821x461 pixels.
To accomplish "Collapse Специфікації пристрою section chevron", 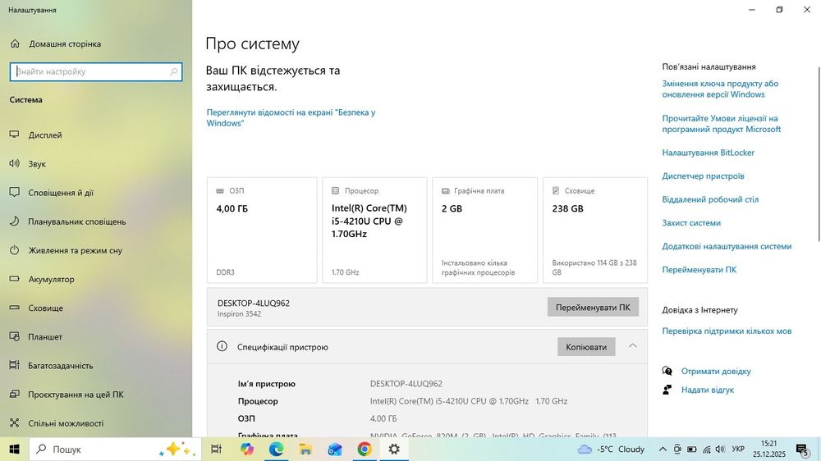I will [632, 346].
